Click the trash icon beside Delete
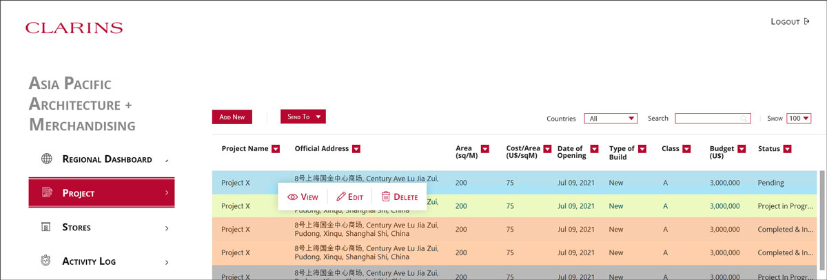 (386, 197)
